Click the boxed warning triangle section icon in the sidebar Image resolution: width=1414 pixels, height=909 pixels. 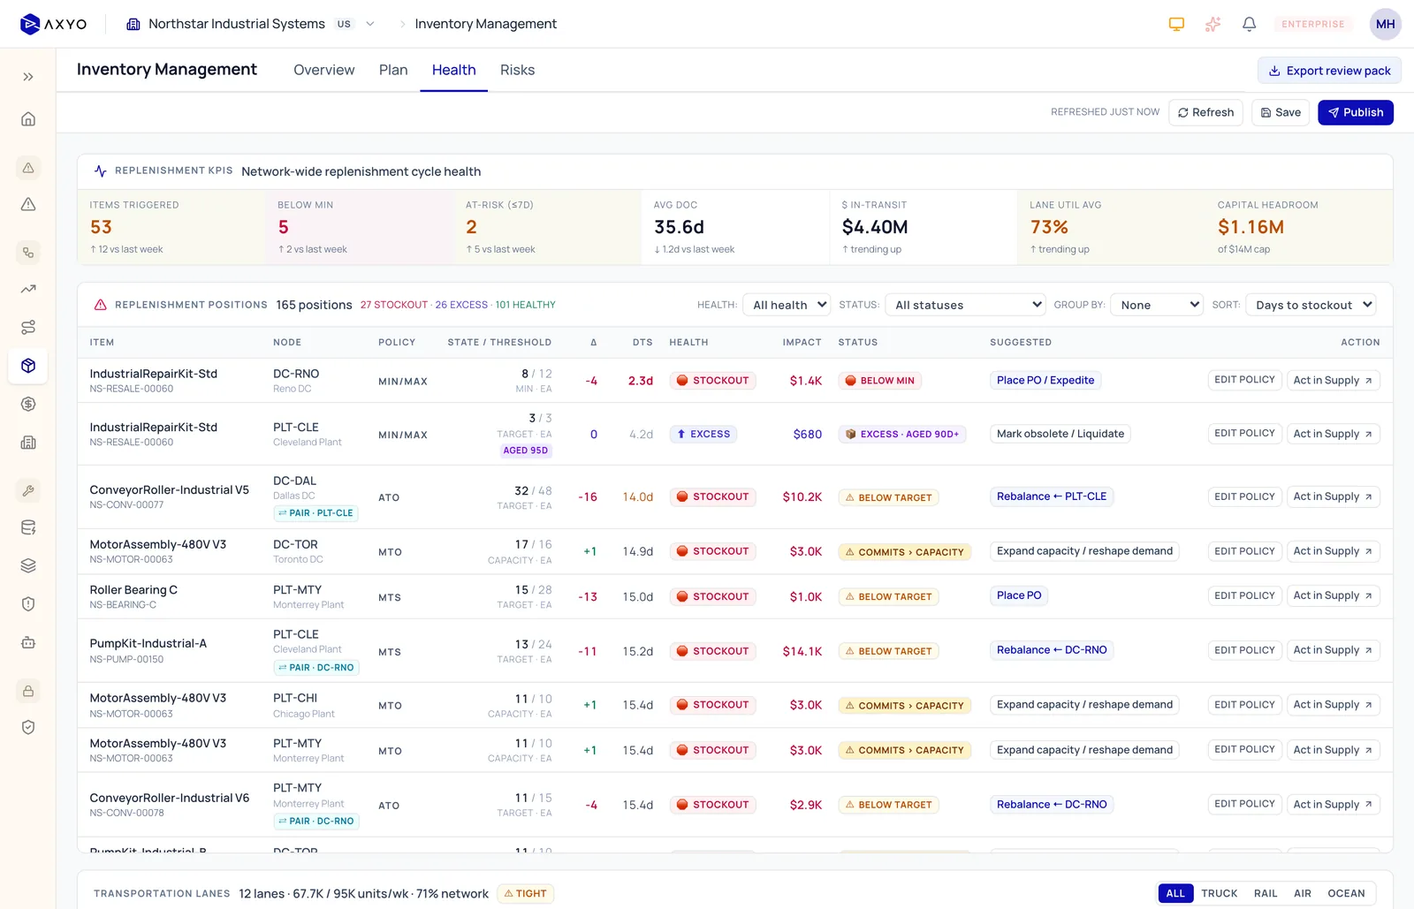pyautogui.click(x=28, y=168)
